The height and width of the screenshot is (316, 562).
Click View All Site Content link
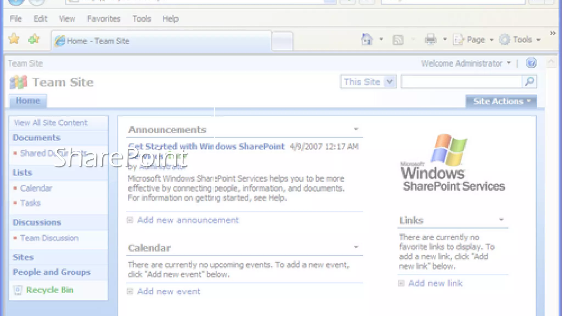50,123
